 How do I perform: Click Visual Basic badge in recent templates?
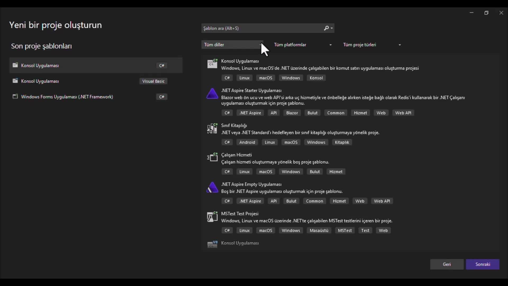[153, 81]
